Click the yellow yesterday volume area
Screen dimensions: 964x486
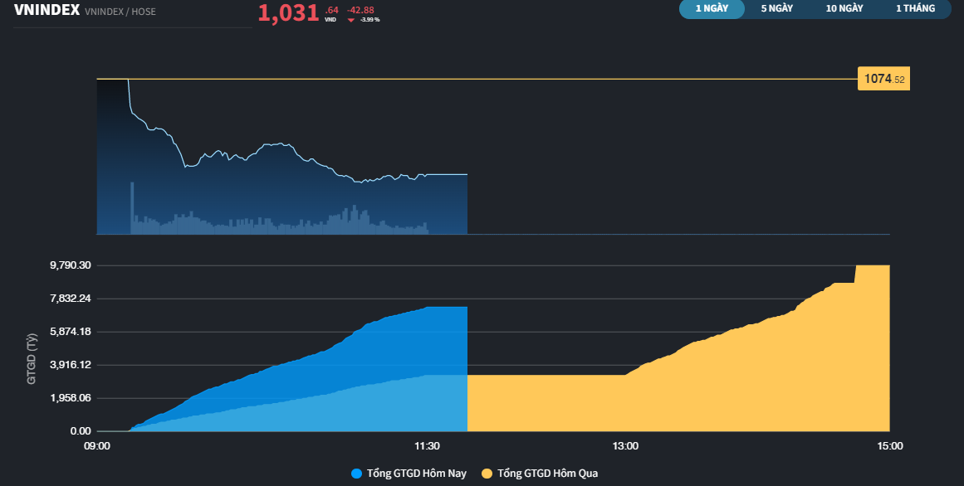[x=747, y=390]
